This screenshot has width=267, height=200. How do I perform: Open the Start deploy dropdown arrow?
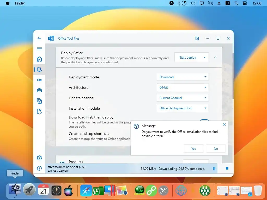205,57
